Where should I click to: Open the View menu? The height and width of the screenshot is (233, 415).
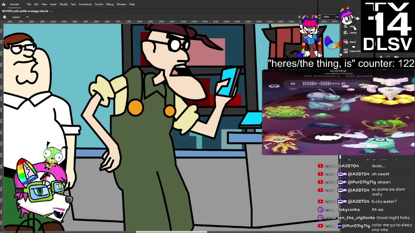pos(44,4)
